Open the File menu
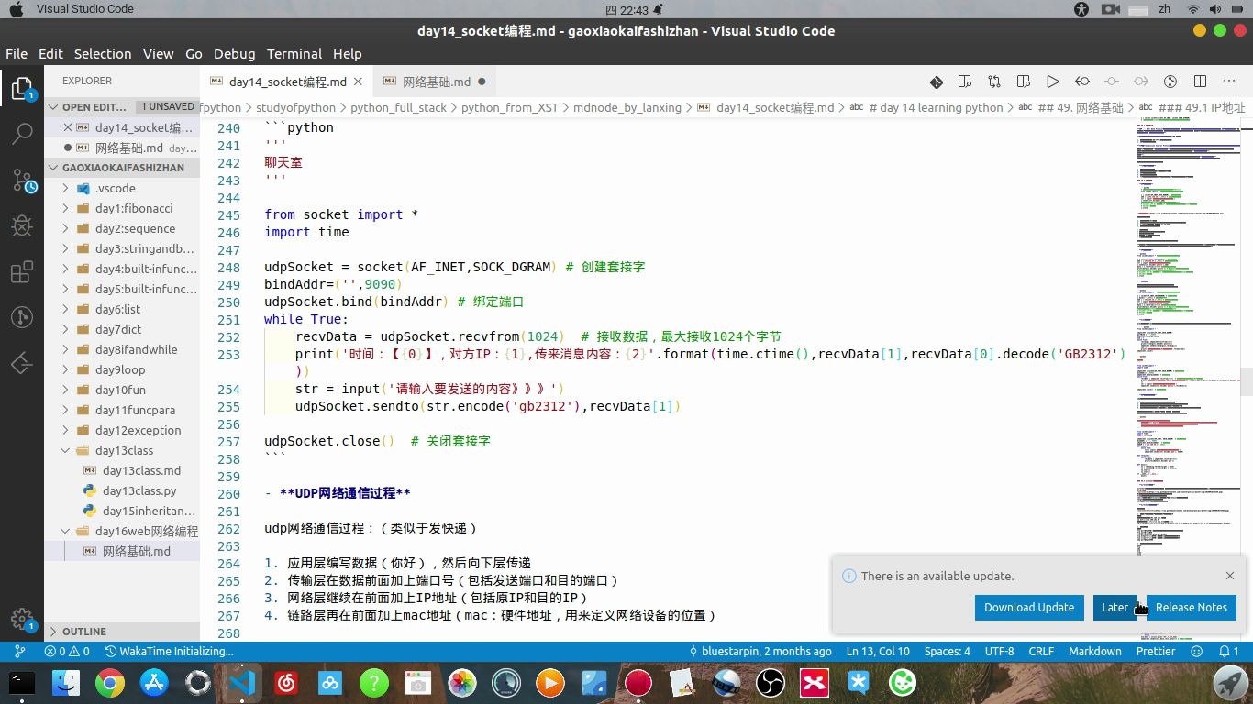This screenshot has width=1253, height=704. tap(17, 53)
